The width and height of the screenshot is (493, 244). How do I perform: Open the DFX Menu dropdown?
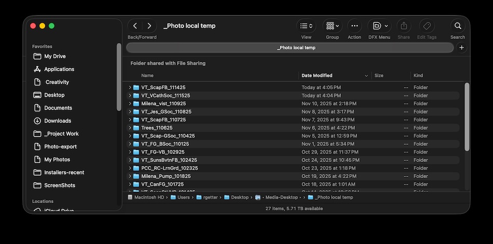379,26
